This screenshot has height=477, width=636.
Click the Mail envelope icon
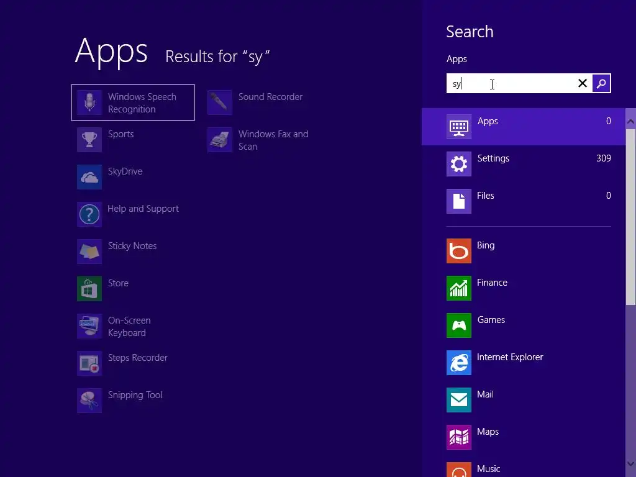pos(459,400)
